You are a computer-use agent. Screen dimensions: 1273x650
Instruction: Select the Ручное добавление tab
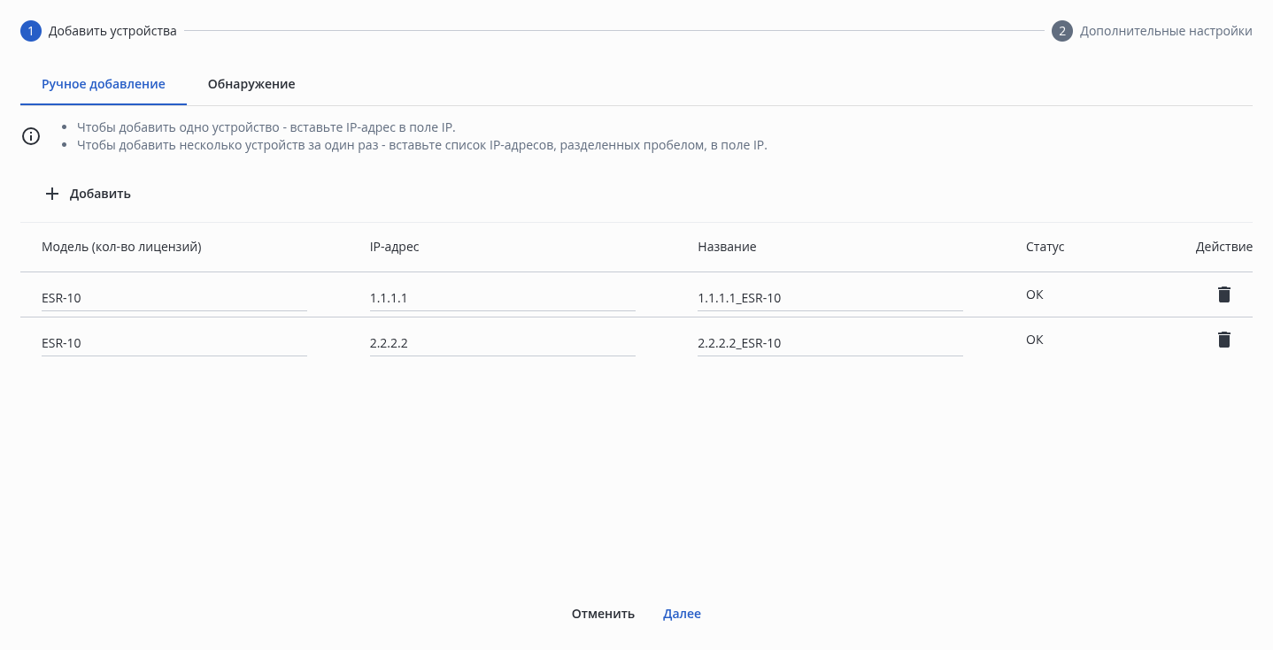tap(104, 84)
